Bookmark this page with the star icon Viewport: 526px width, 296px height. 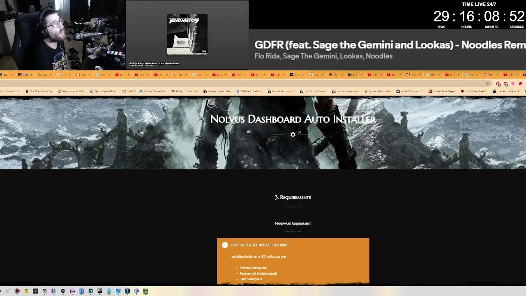point(487,84)
